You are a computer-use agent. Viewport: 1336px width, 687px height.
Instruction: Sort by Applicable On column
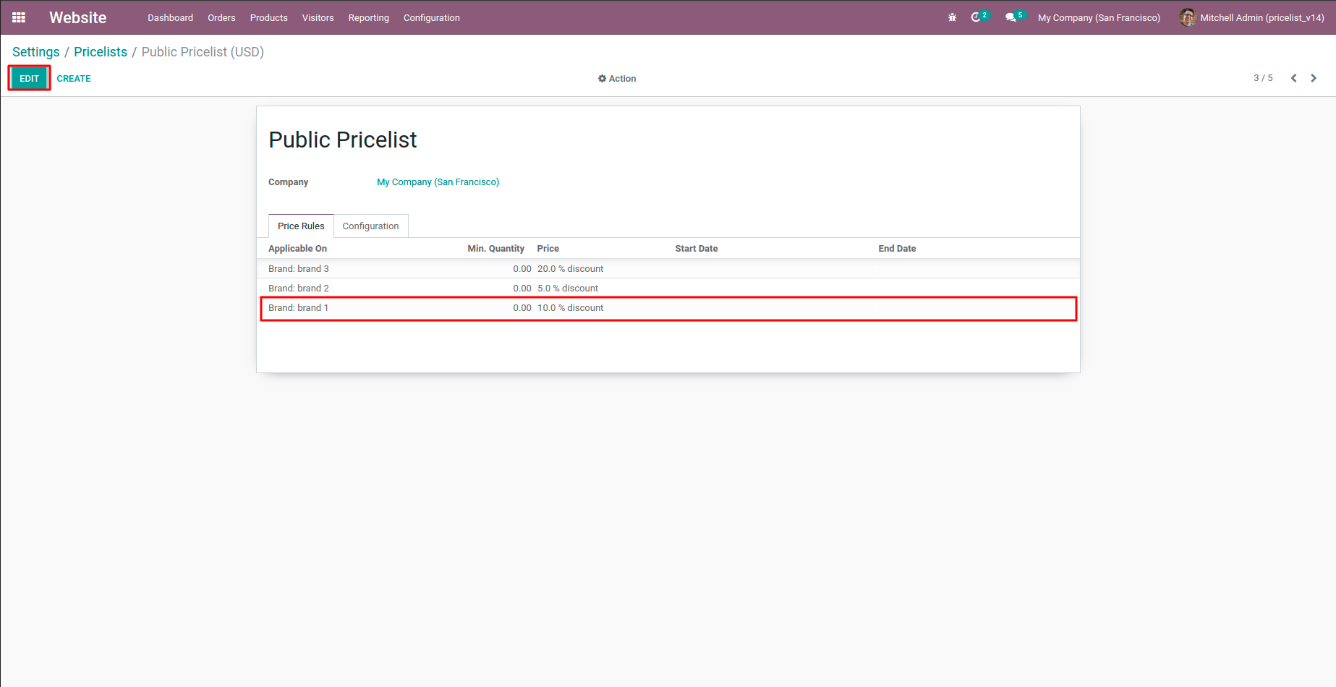[297, 248]
